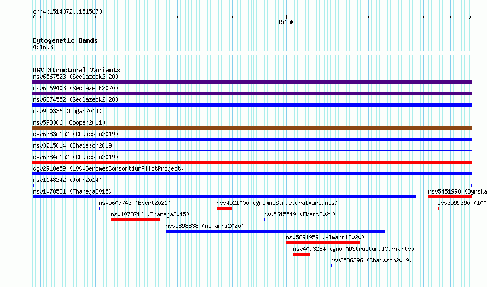The image size is (487, 287).
Task: Select the red nsv5891959 variant bar
Action: tap(323, 243)
